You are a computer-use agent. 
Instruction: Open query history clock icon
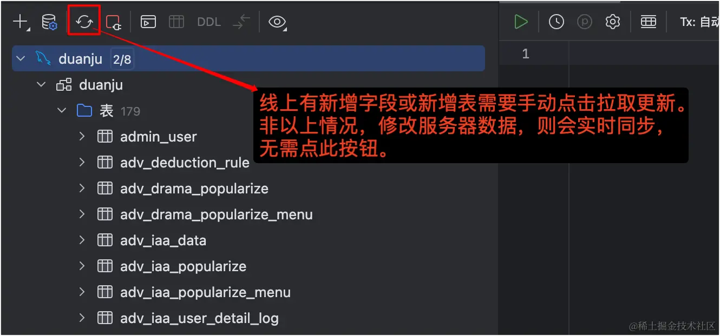(x=556, y=22)
